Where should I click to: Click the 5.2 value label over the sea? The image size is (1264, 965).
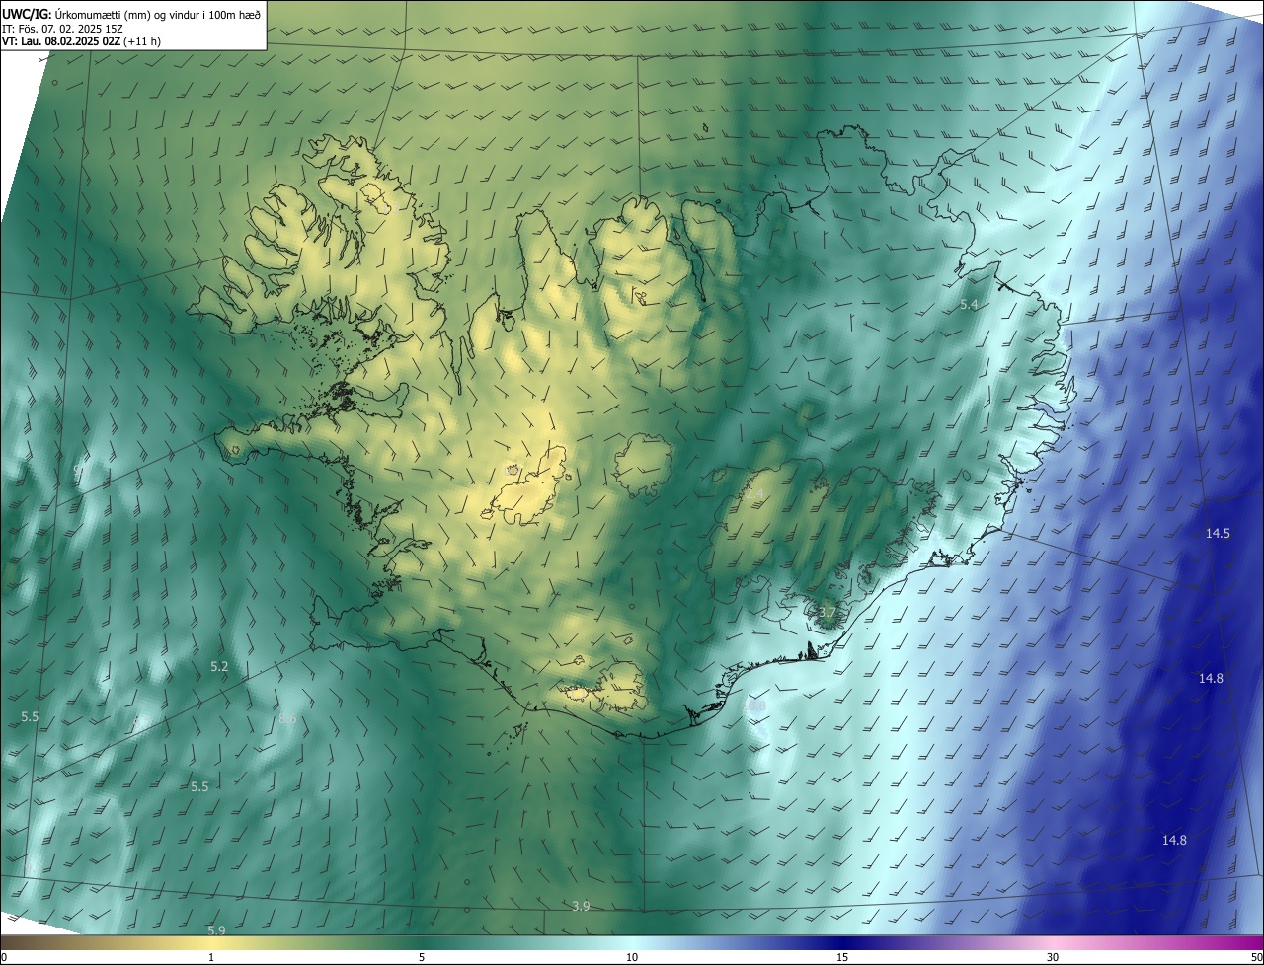pos(219,667)
